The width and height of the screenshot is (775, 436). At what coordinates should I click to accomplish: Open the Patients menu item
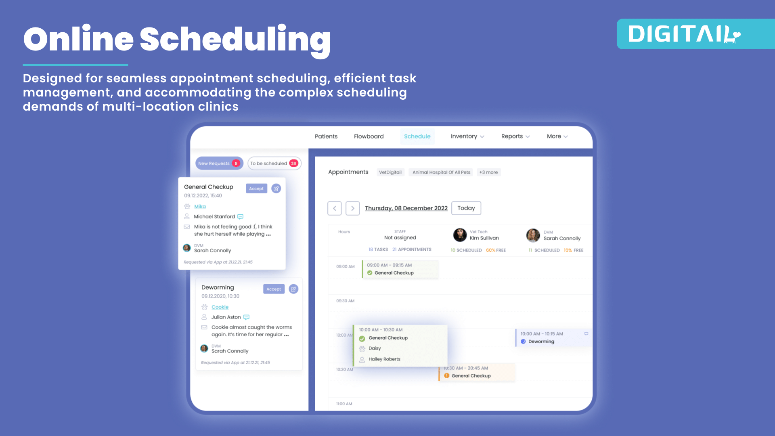[x=326, y=136]
